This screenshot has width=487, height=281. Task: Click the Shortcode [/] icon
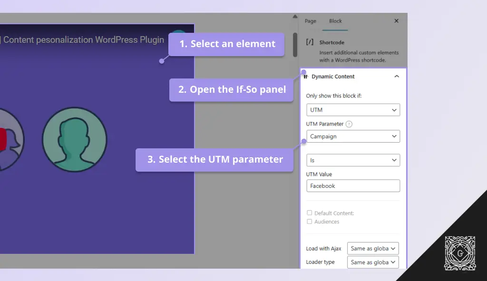click(x=309, y=42)
